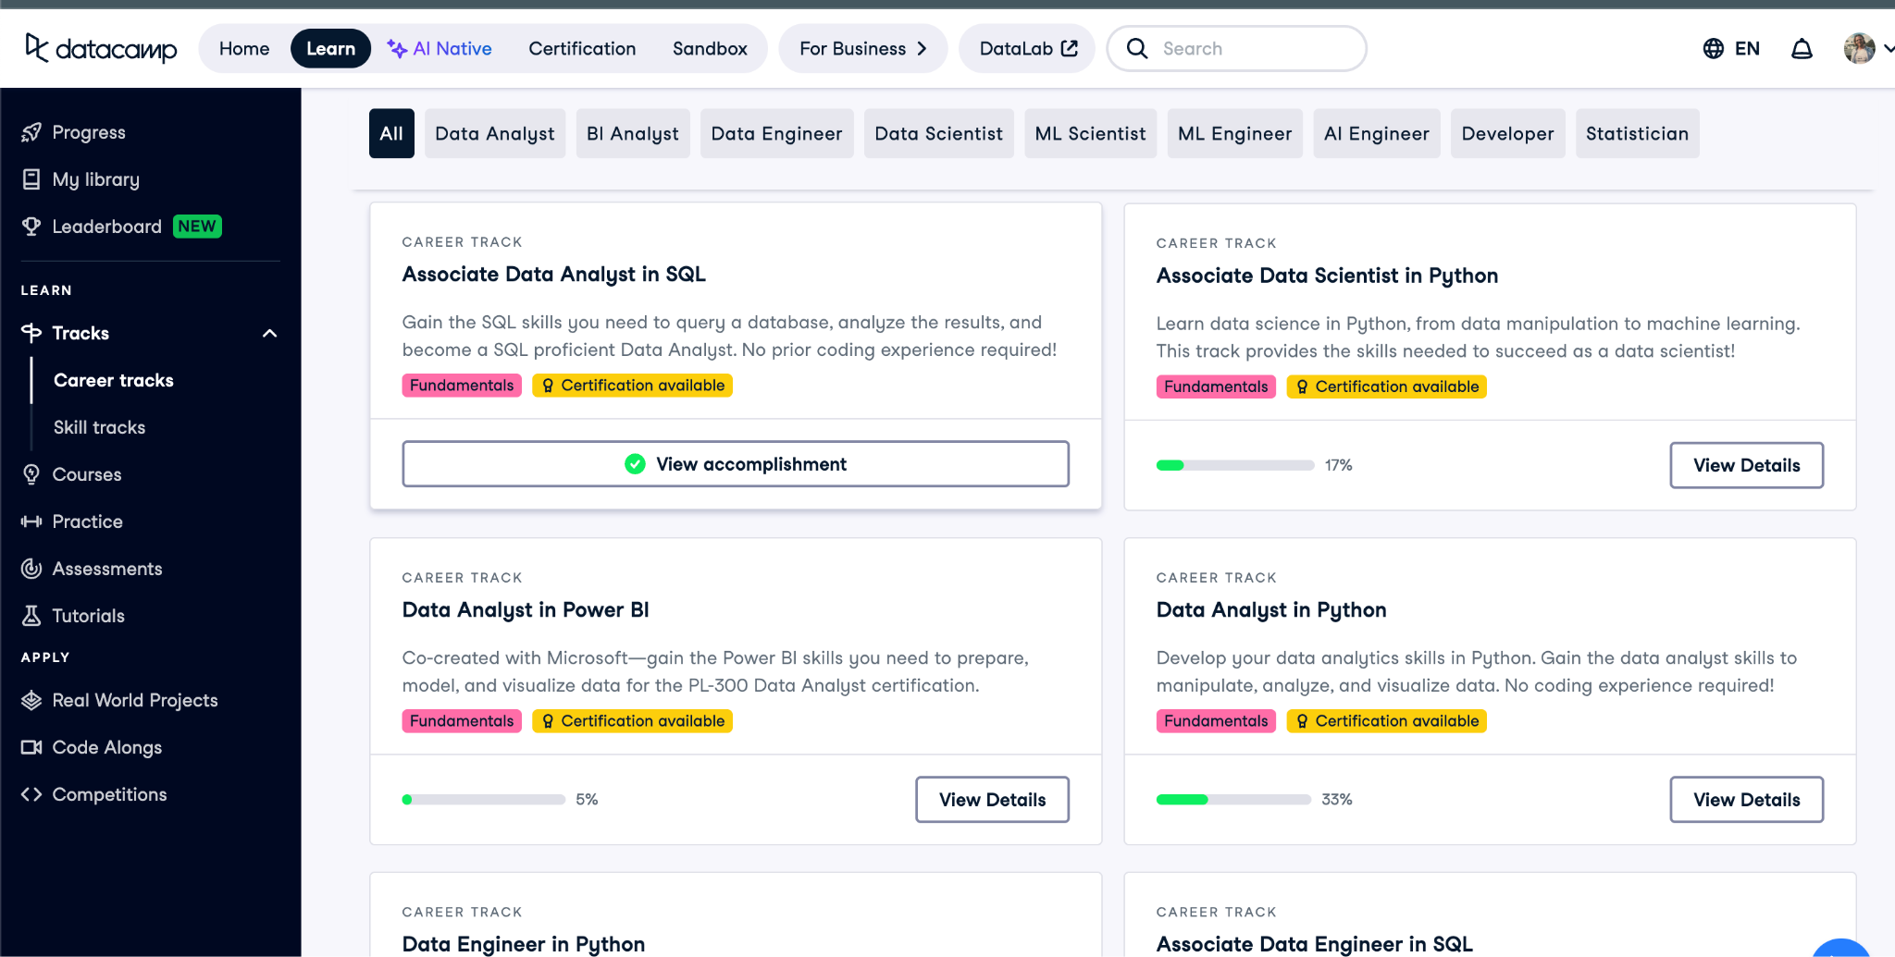The width and height of the screenshot is (1895, 957).
Task: Click the DataCamp logo
Action: [101, 48]
